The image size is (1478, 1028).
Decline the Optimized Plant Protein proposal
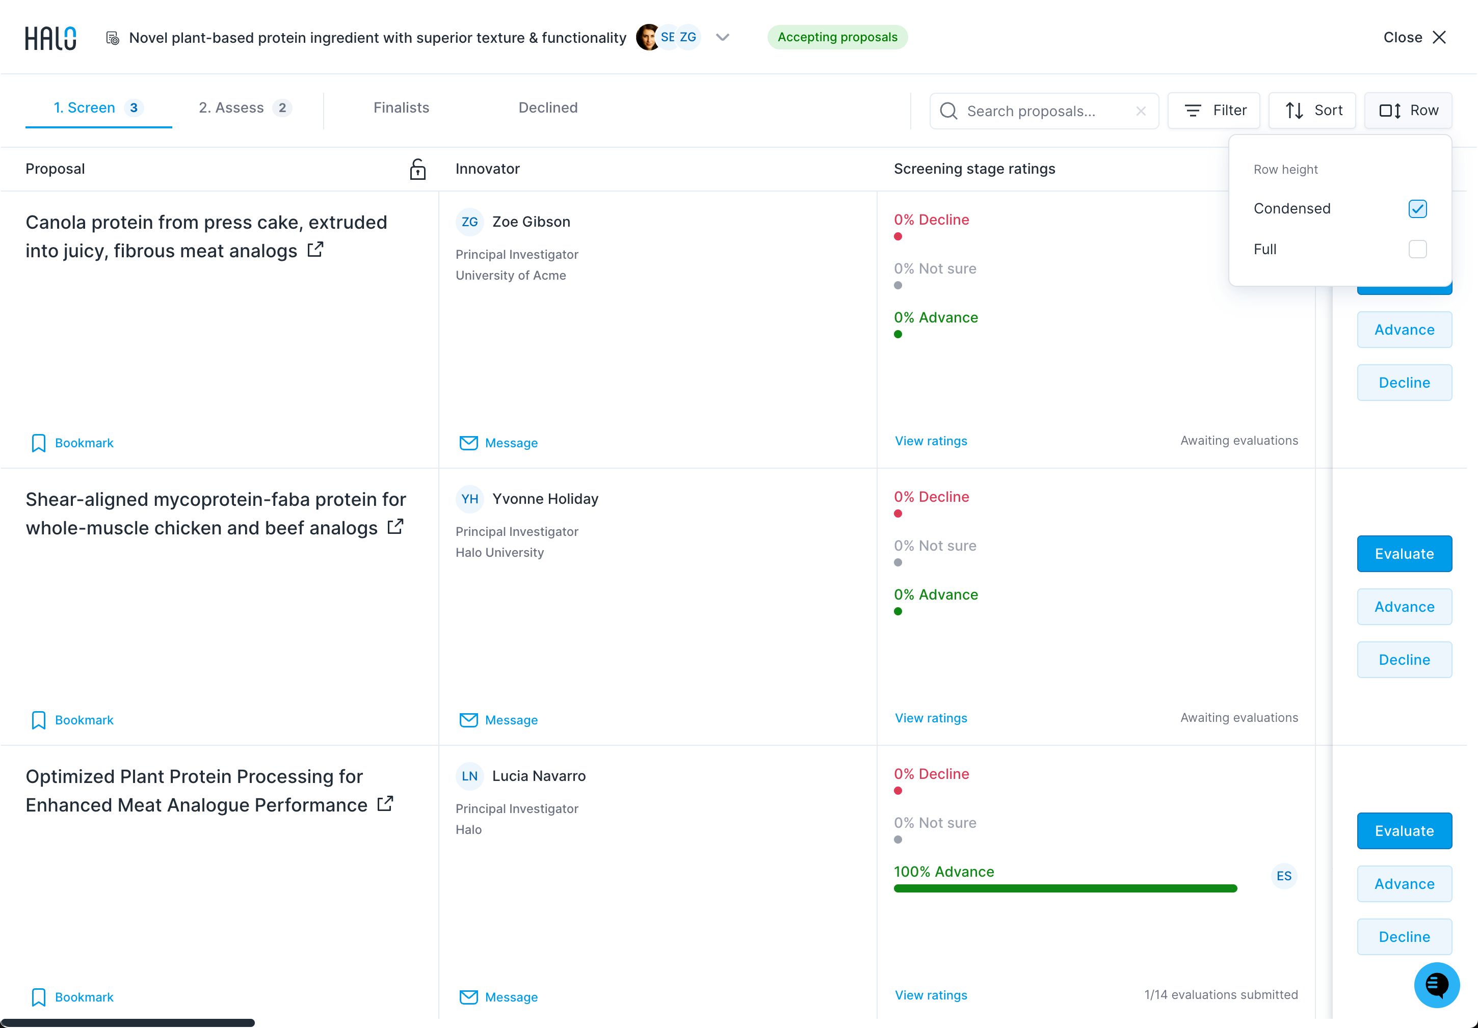[1404, 937]
